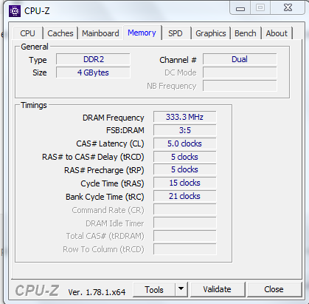Click the FSB:DRAM ratio field
Viewport: 309px width, 304px height.
[185, 130]
